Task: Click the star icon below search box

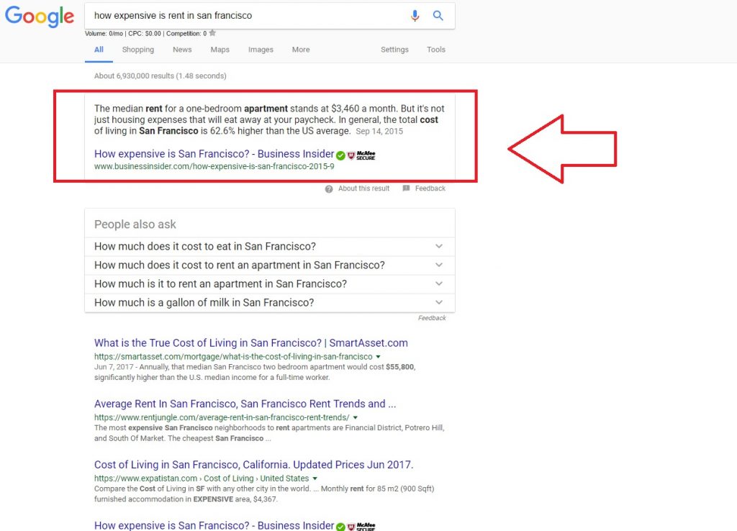Action: click(x=212, y=33)
